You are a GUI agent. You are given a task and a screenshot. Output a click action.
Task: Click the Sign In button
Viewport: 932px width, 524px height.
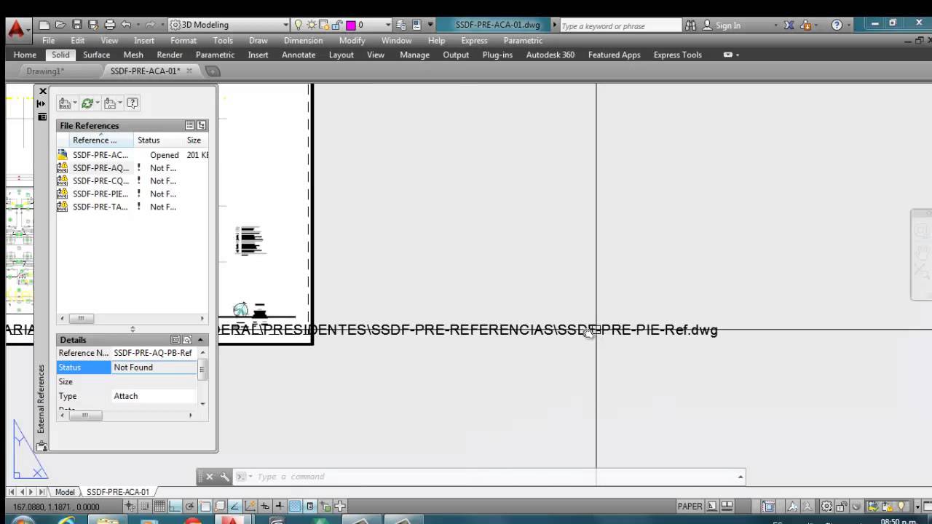(x=722, y=25)
